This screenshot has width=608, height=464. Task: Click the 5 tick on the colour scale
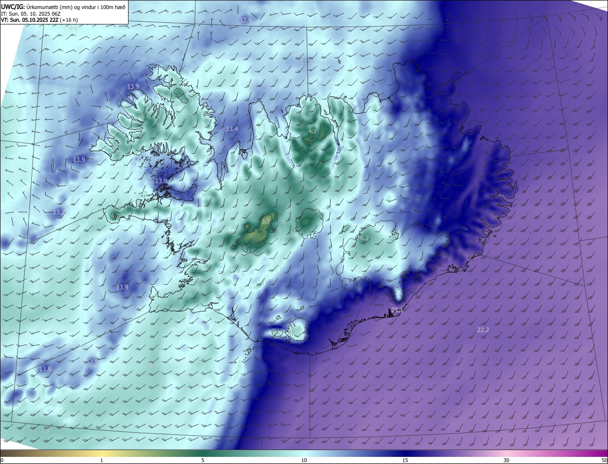[203, 460]
